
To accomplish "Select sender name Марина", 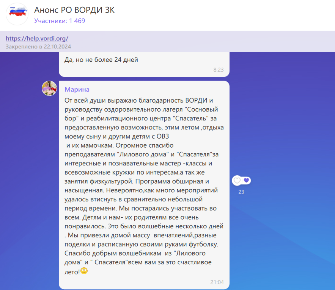I will (x=77, y=90).
